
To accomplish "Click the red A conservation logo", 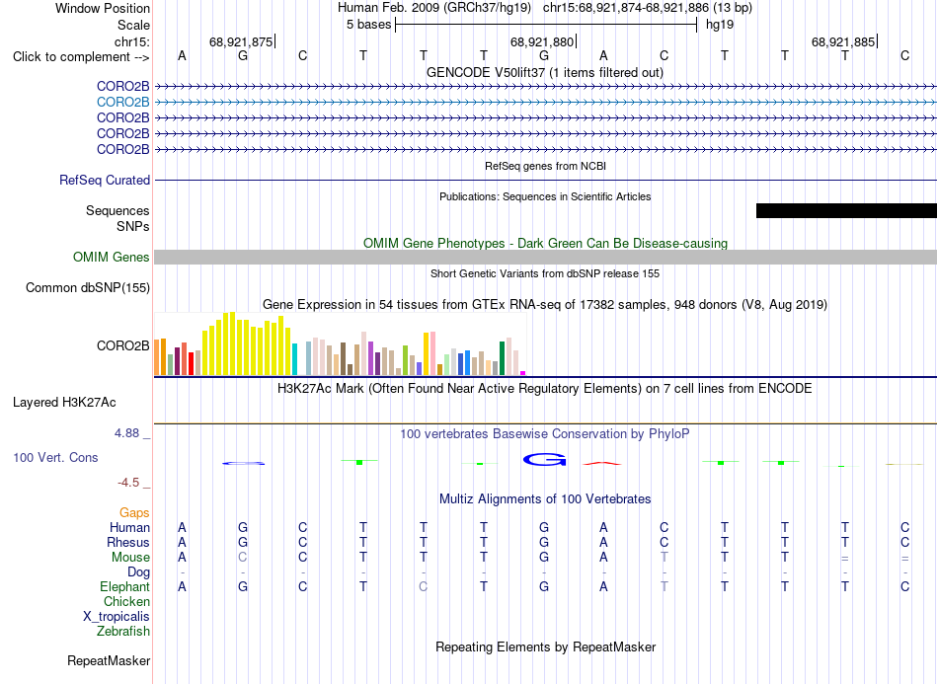I will [602, 463].
